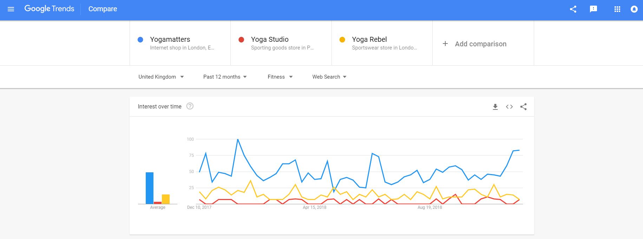Click the blue peak at 100 on chart
This screenshot has height=239, width=643.
[238, 139]
